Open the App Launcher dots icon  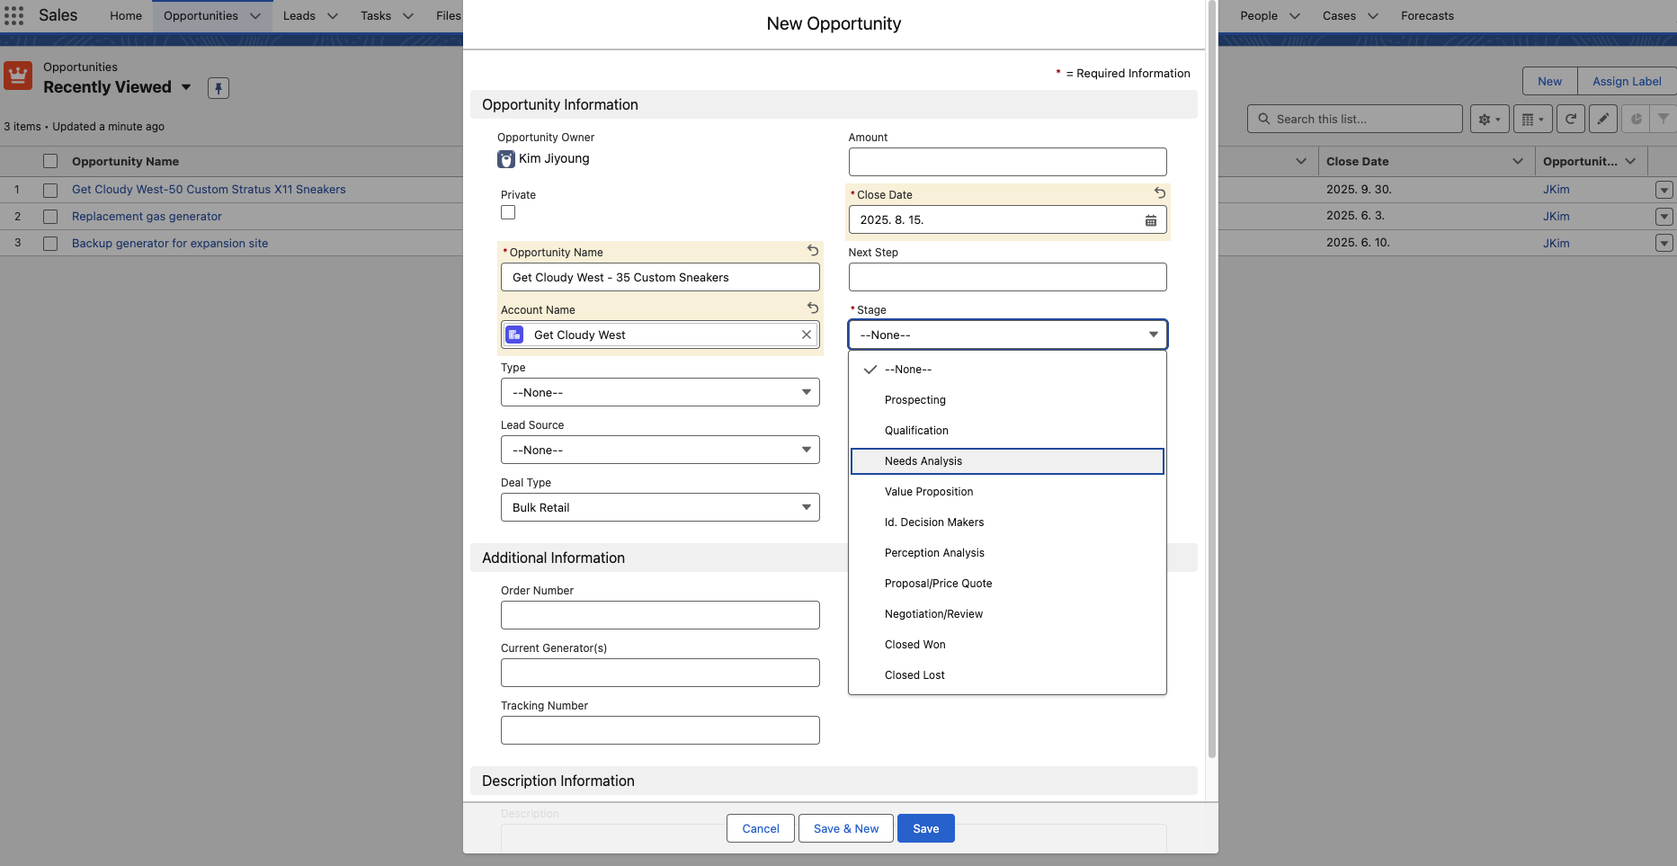tap(13, 15)
